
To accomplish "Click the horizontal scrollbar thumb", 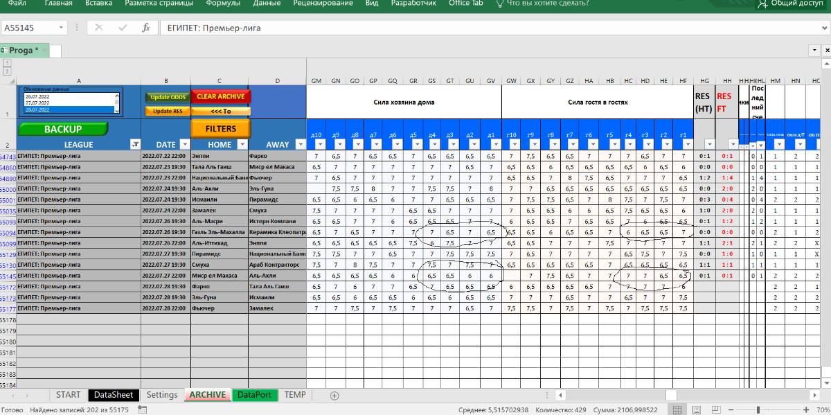I will [x=671, y=395].
